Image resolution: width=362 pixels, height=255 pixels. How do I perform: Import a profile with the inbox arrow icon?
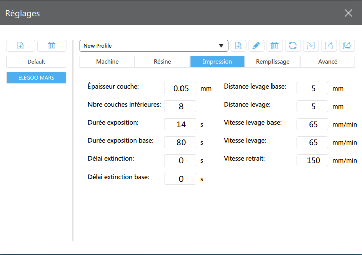[x=311, y=45]
